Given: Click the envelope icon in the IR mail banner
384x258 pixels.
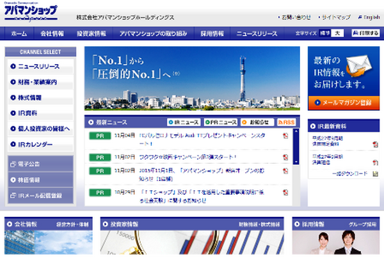Looking at the screenshot, I should click(359, 65).
